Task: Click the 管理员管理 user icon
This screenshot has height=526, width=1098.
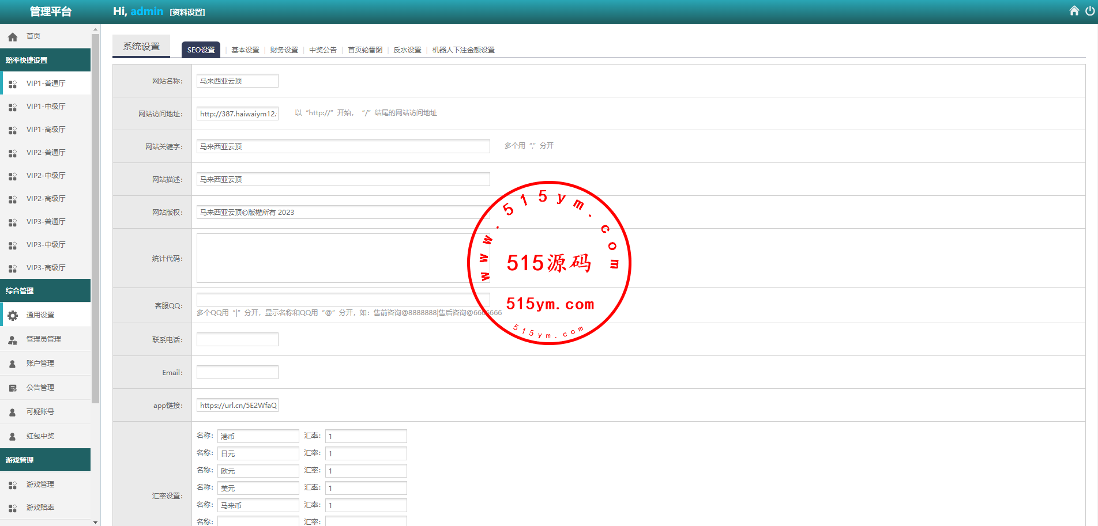Action: (x=13, y=340)
